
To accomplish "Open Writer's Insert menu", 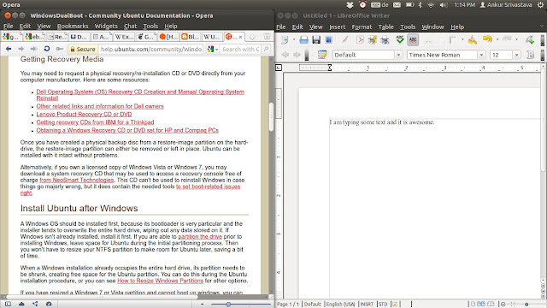I will coord(337,27).
